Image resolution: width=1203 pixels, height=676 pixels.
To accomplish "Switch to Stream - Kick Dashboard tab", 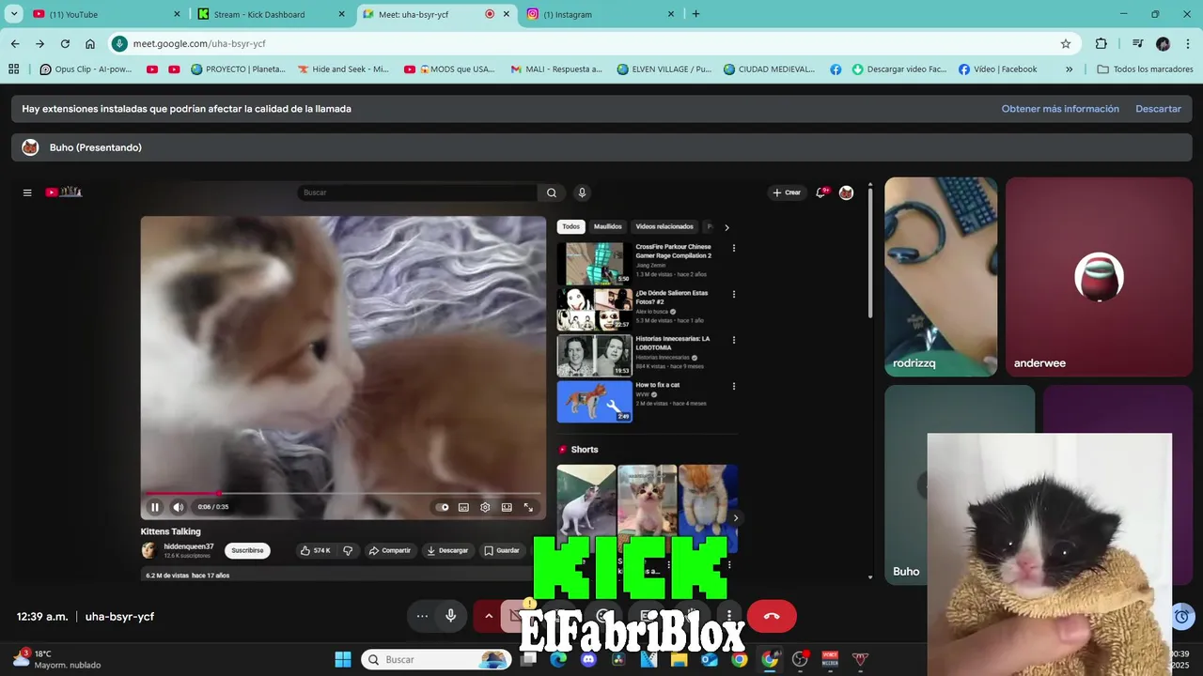I will [x=271, y=14].
